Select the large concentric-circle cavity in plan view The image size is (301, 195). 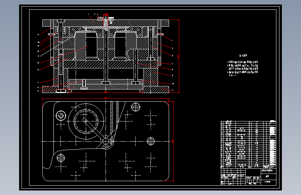click(86, 121)
